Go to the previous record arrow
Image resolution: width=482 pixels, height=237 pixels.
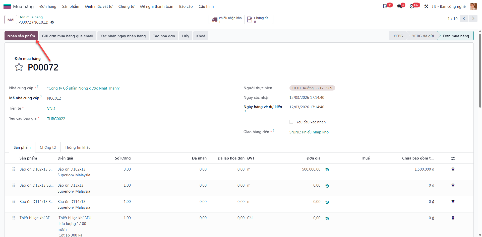(464, 19)
